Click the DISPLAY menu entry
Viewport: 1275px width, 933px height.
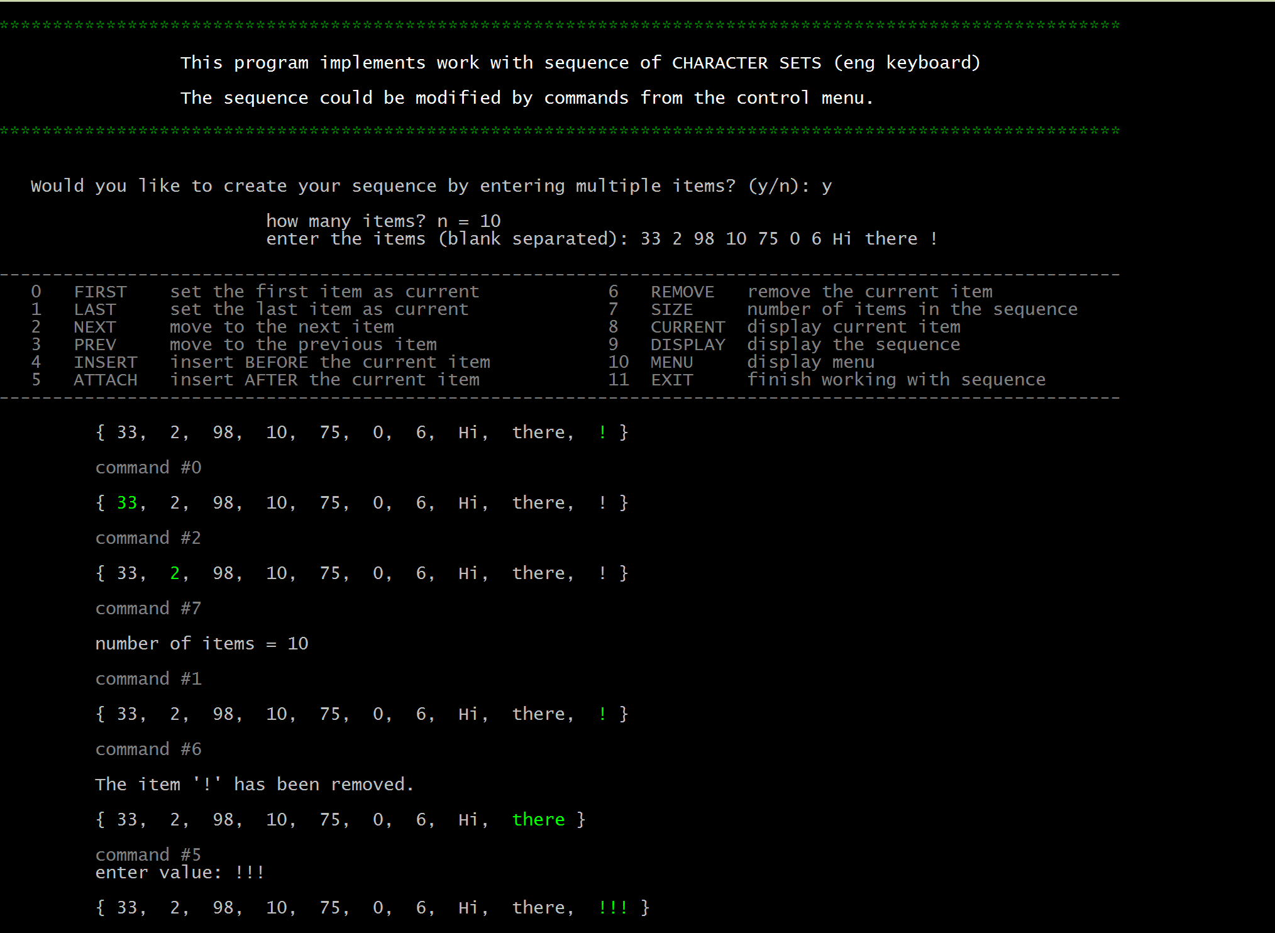(x=687, y=345)
